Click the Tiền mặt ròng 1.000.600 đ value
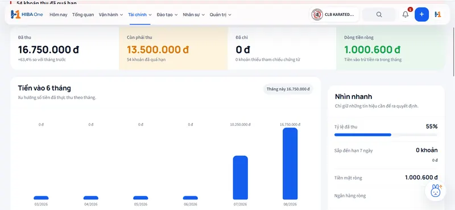Viewport: 455px width, 210px height. tap(421, 178)
